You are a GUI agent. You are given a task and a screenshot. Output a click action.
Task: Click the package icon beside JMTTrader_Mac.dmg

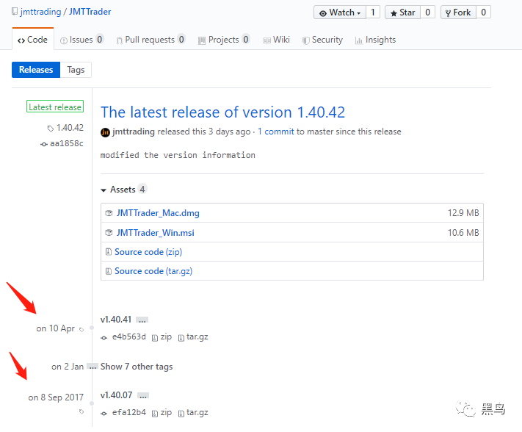(x=109, y=213)
